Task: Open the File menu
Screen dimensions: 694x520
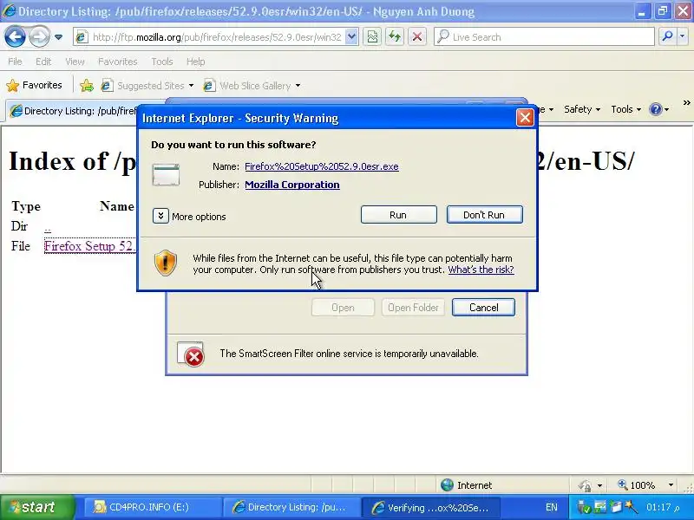Action: click(x=15, y=62)
